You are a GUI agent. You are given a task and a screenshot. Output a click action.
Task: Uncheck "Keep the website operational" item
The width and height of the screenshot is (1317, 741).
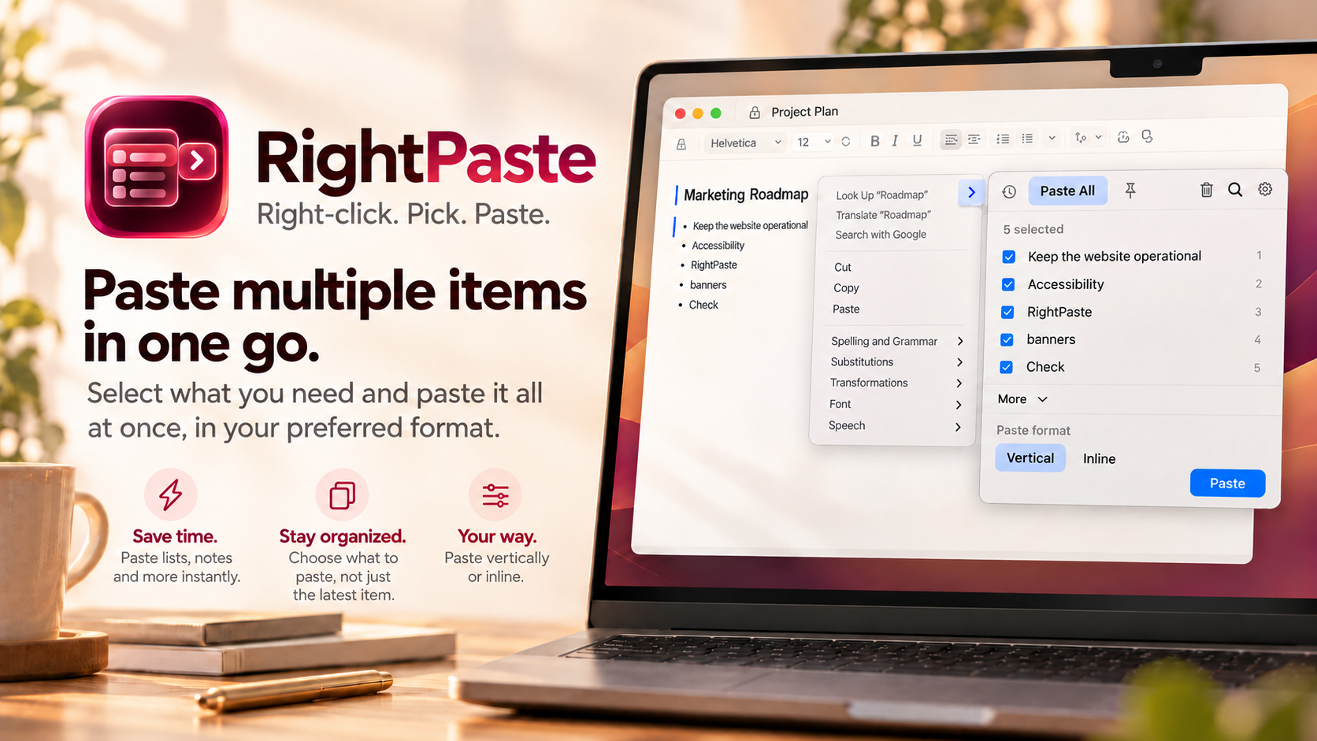1009,257
